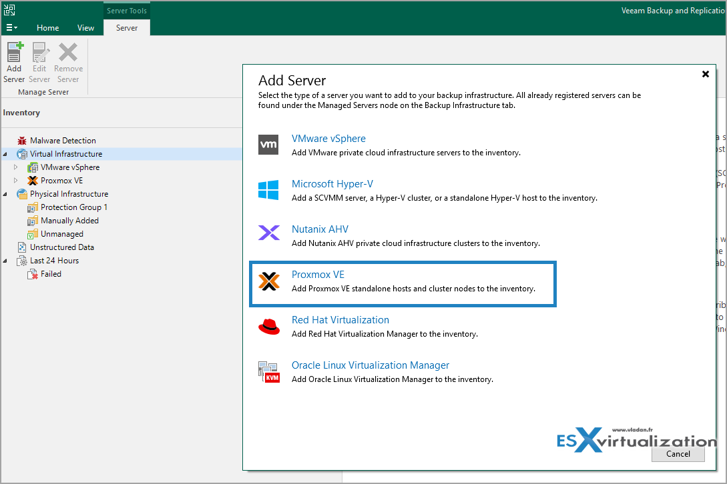Click the Last 24 Hours gear icon
The width and height of the screenshot is (727, 484).
pyautogui.click(x=22, y=261)
